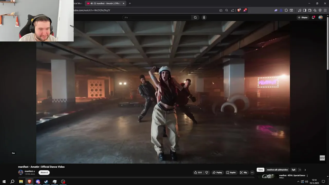
Task: Open Steam from the taskbar
Action: coord(46,182)
